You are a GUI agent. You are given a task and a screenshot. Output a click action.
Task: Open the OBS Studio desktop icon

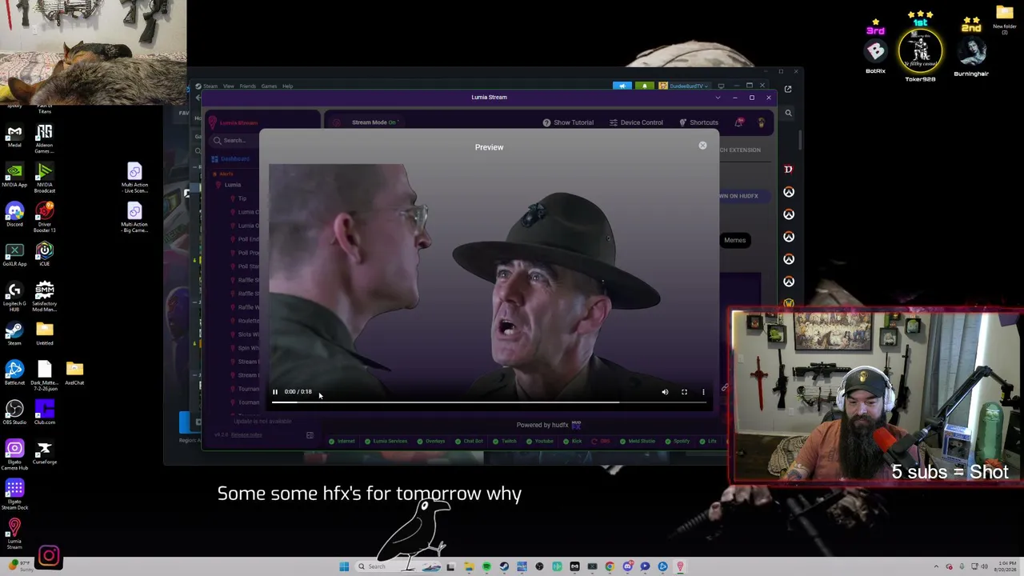pos(14,411)
